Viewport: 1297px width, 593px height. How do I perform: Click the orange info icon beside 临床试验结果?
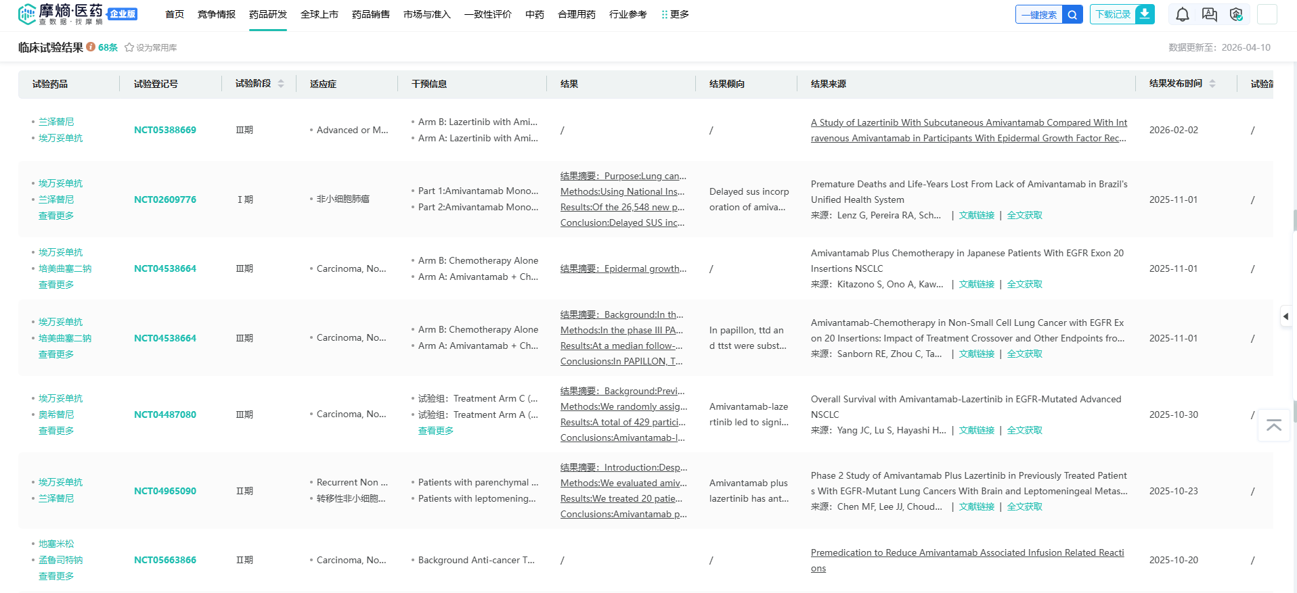91,47
